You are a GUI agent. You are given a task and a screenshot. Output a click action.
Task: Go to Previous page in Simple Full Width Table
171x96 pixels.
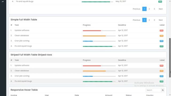(x=137, y=20)
